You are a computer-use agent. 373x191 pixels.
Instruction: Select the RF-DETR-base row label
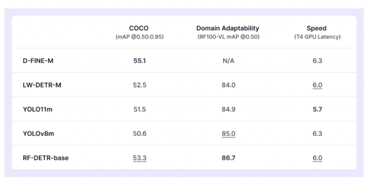pyautogui.click(x=46, y=158)
